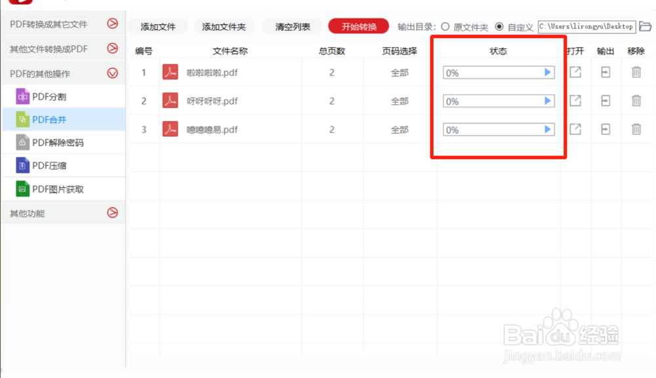Click the blue arrow on 啦啦啦啦.pdf progress bar
Image resolution: width=656 pixels, height=378 pixels.
point(546,73)
